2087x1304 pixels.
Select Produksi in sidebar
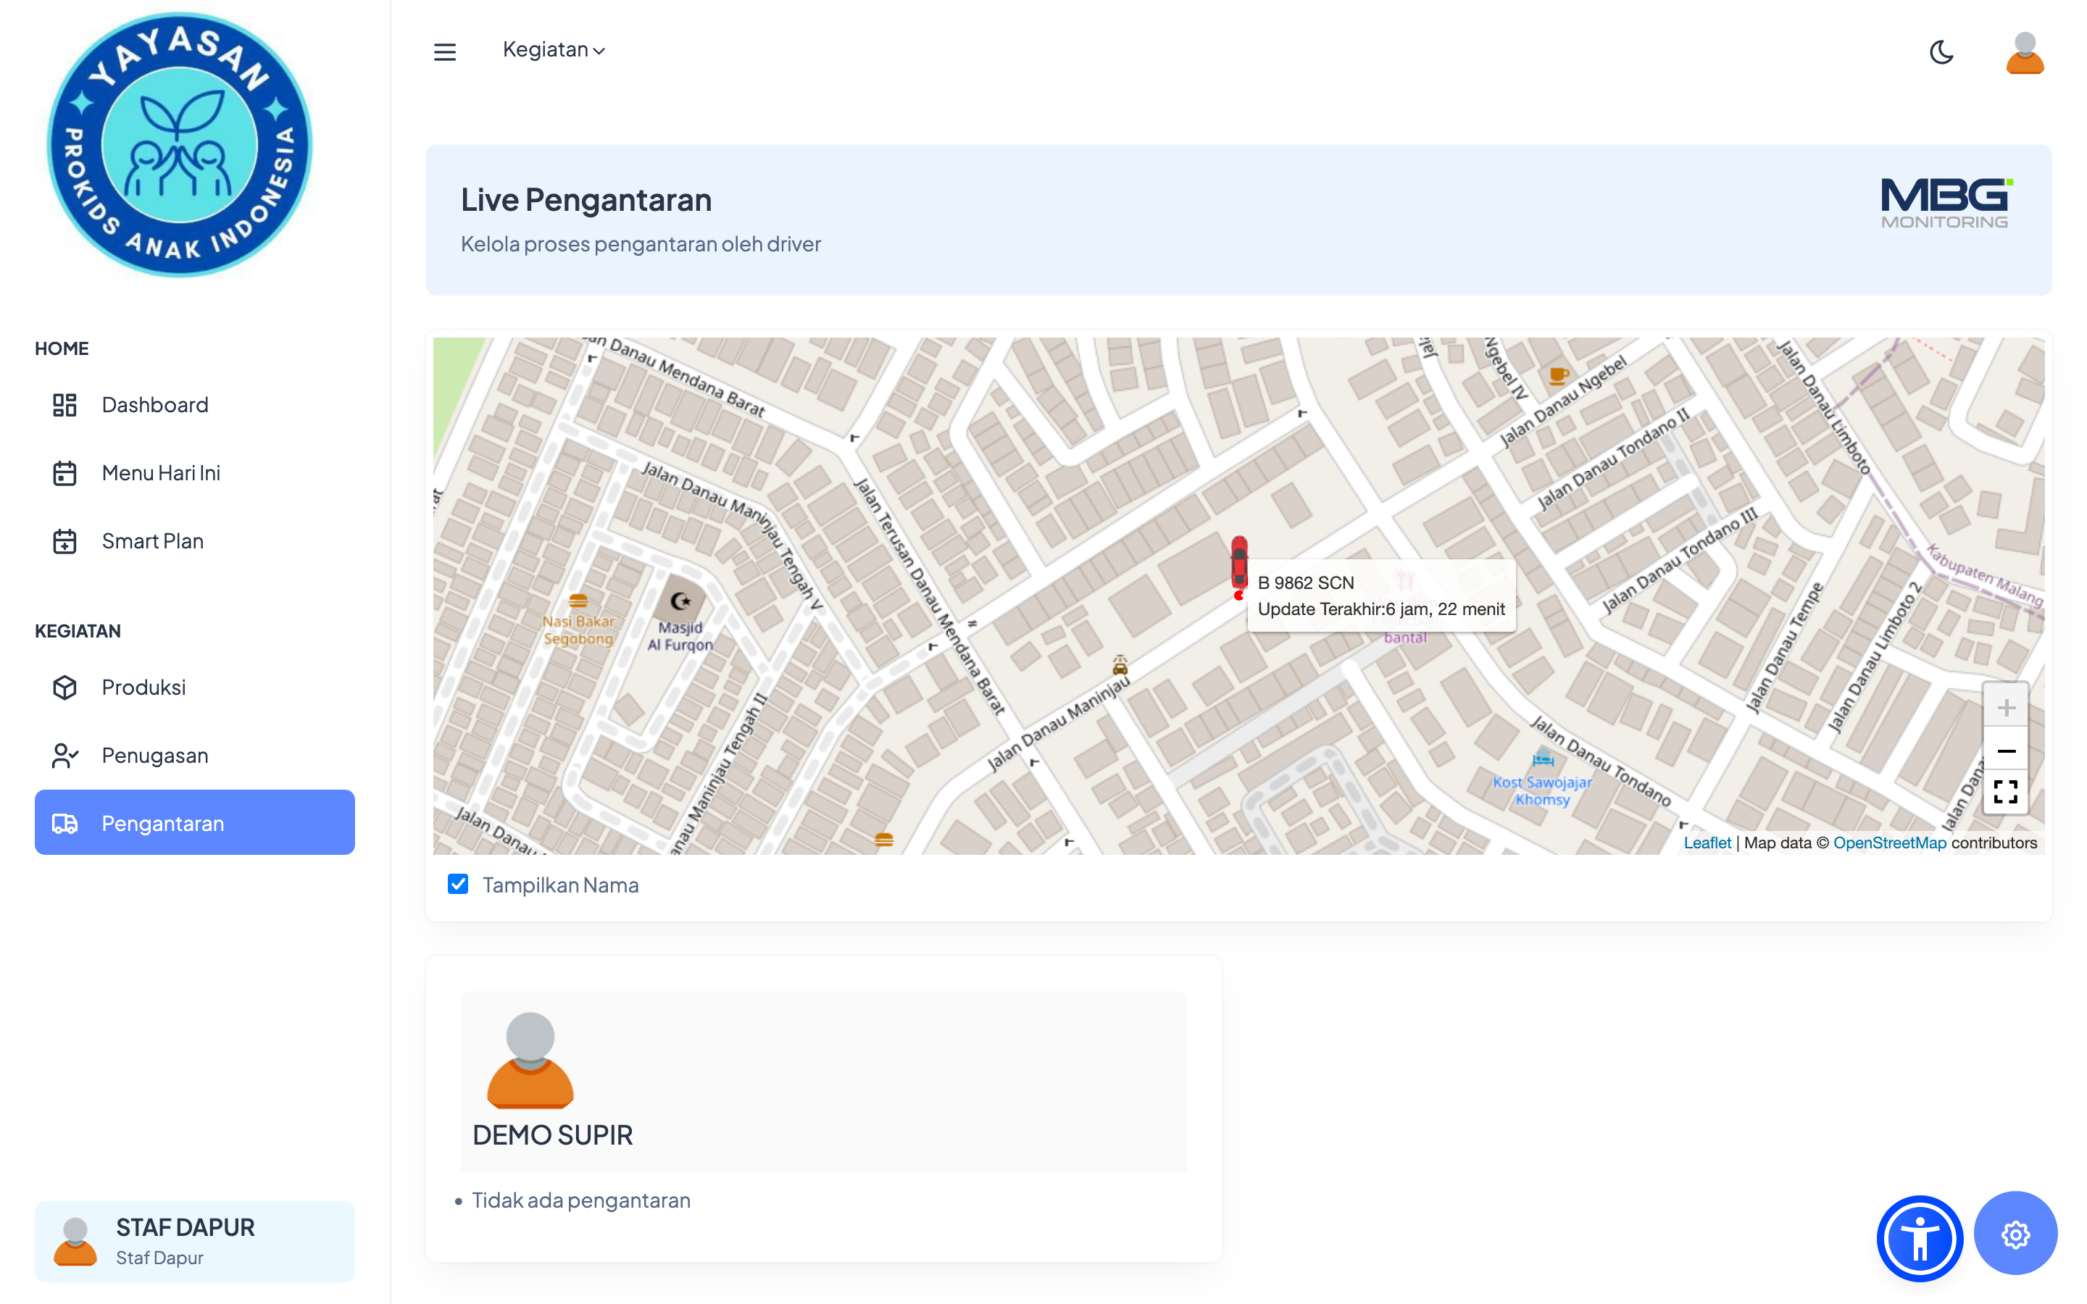[x=143, y=687]
